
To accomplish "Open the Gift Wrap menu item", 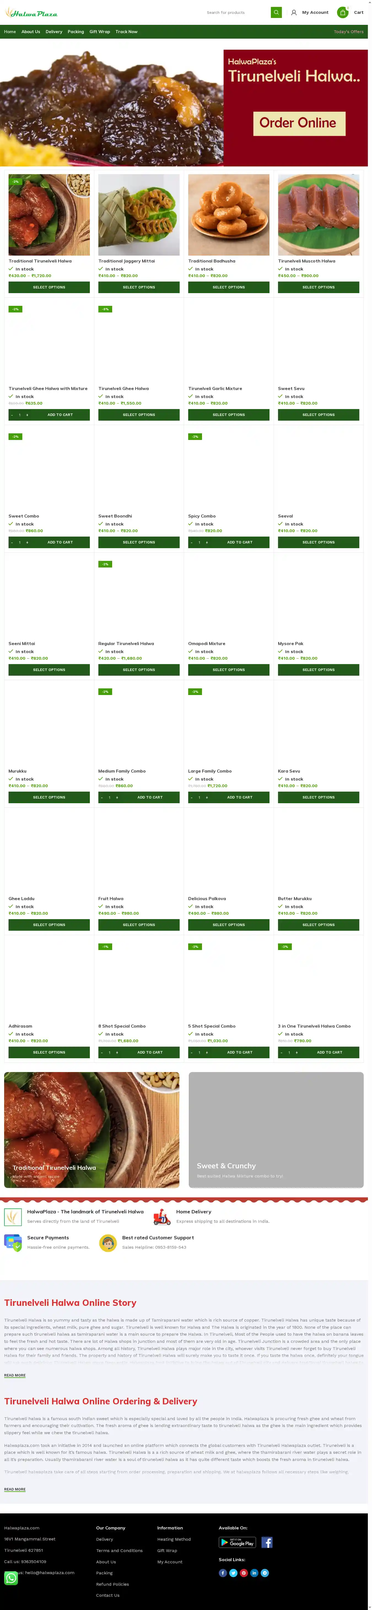I will 99,32.
